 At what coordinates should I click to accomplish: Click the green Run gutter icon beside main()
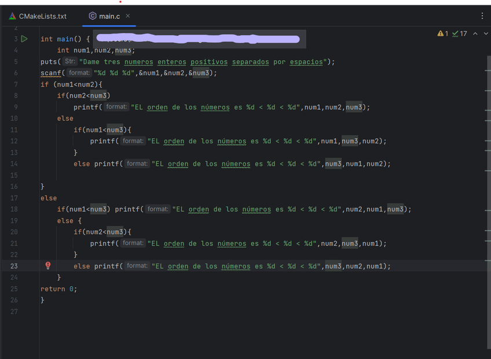(x=24, y=39)
